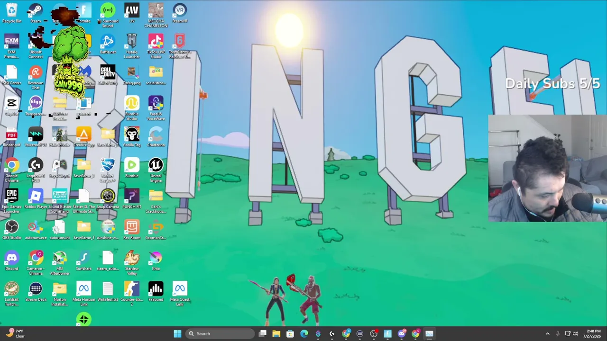Launch the Snap Camera shortcut
The height and width of the screenshot is (341, 607).
pos(108,199)
